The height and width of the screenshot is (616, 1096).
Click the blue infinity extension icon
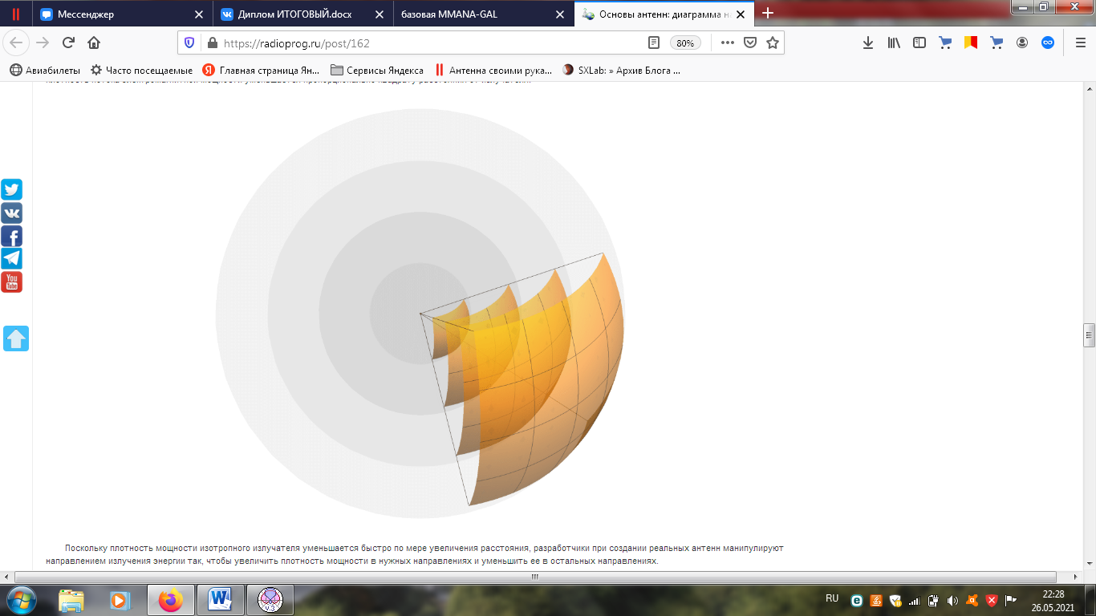point(1048,43)
